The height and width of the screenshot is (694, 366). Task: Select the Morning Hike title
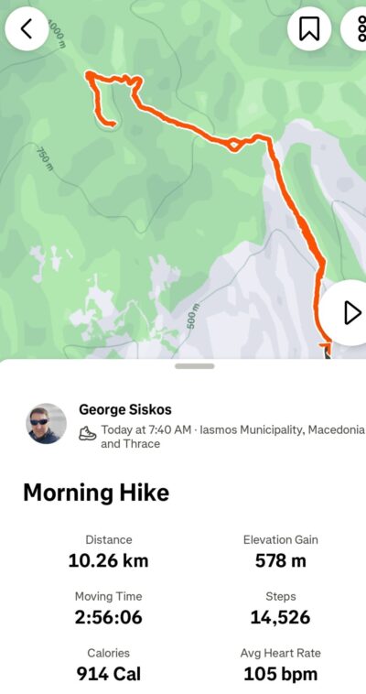96,493
